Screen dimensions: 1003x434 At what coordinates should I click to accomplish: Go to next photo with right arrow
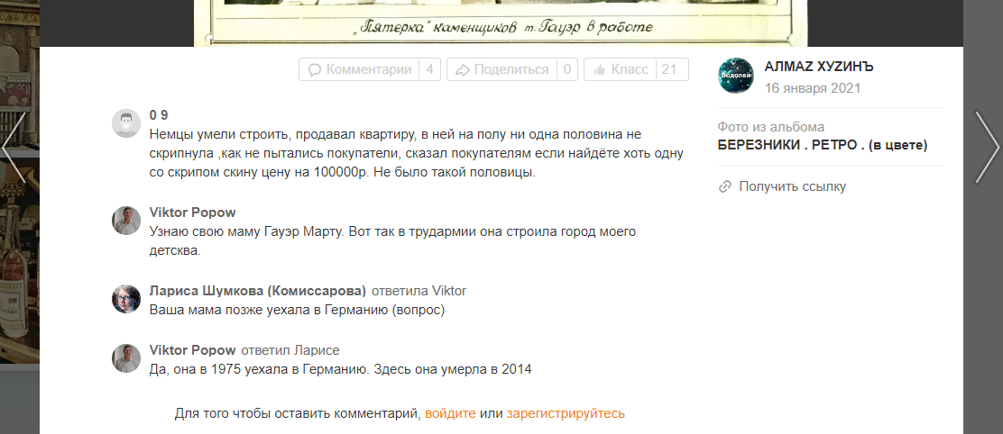pos(986,147)
